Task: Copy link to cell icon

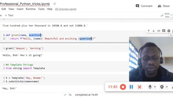Action: click(159, 31)
